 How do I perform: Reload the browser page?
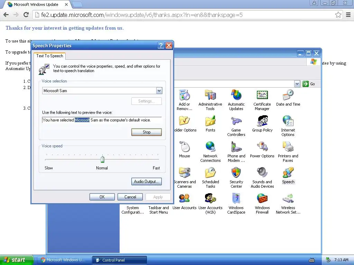point(26,15)
